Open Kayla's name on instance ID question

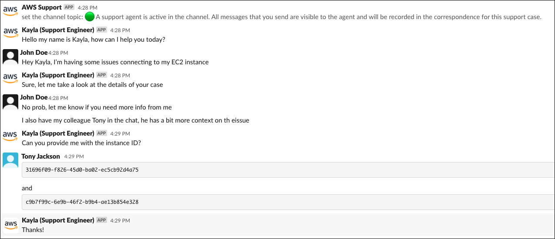pyautogui.click(x=58, y=133)
